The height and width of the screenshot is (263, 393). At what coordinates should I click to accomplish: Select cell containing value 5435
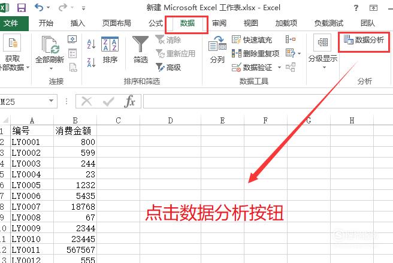[x=75, y=196]
